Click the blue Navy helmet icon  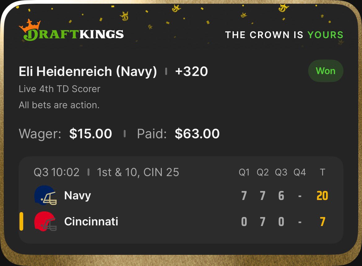[45, 195]
